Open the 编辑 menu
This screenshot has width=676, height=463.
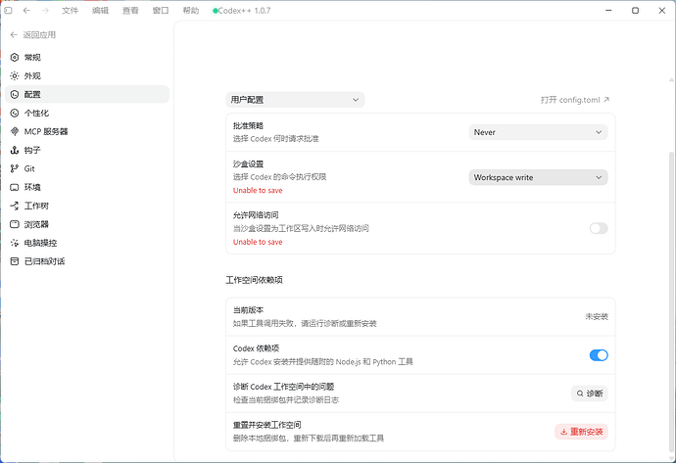click(x=100, y=11)
